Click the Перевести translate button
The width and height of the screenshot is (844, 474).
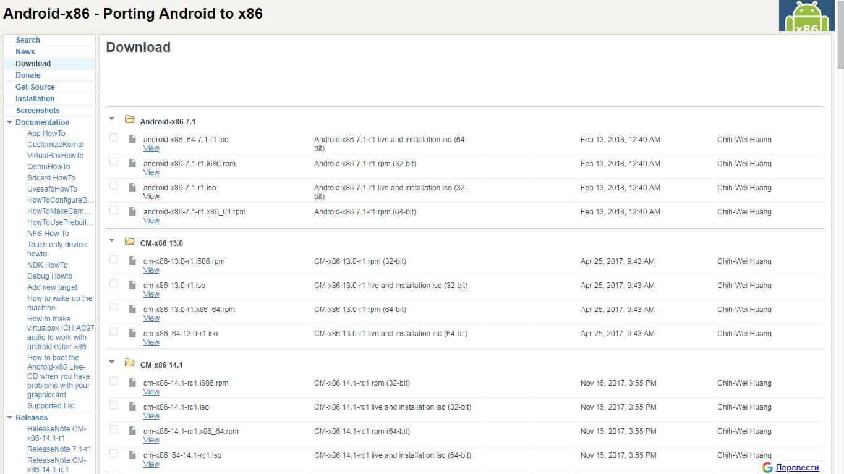tap(798, 467)
